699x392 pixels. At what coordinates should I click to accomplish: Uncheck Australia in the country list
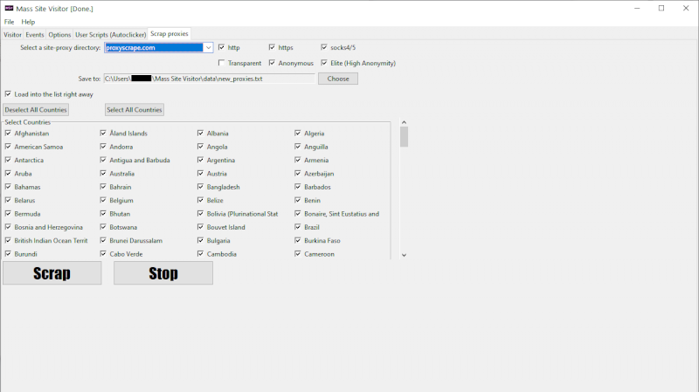[104, 174]
